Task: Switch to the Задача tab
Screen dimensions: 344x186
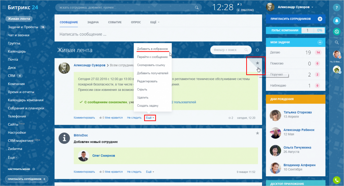Action: coord(93,22)
